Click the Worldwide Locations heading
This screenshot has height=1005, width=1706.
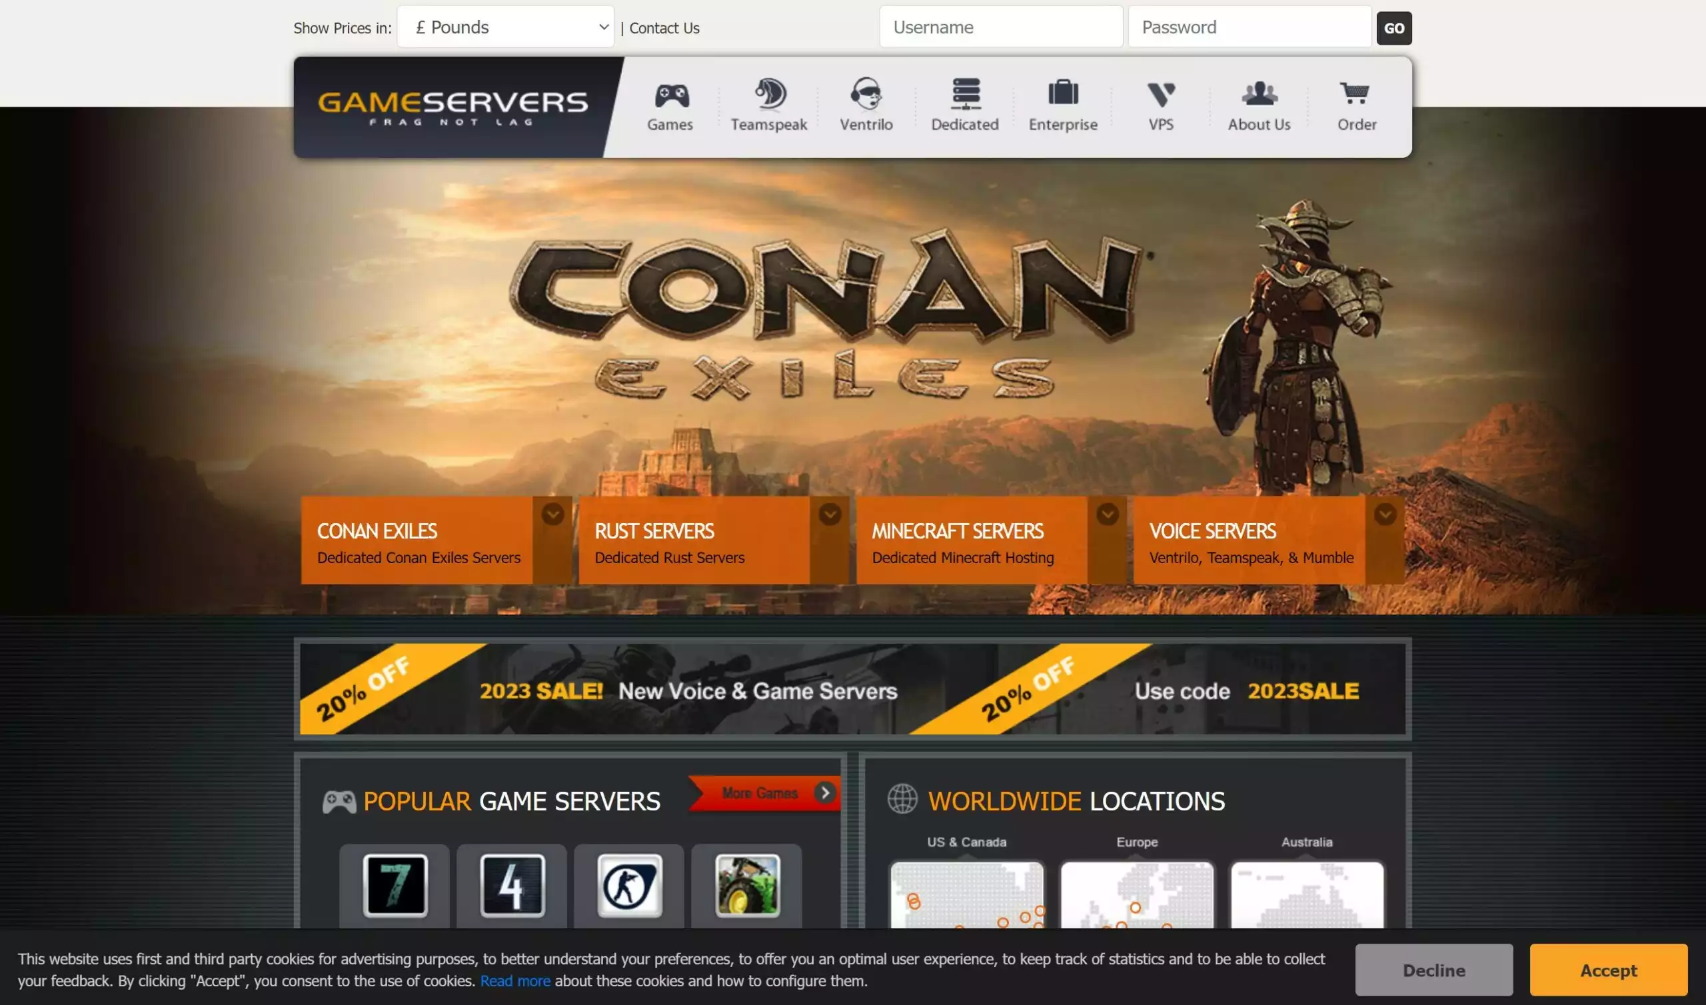tap(1076, 801)
